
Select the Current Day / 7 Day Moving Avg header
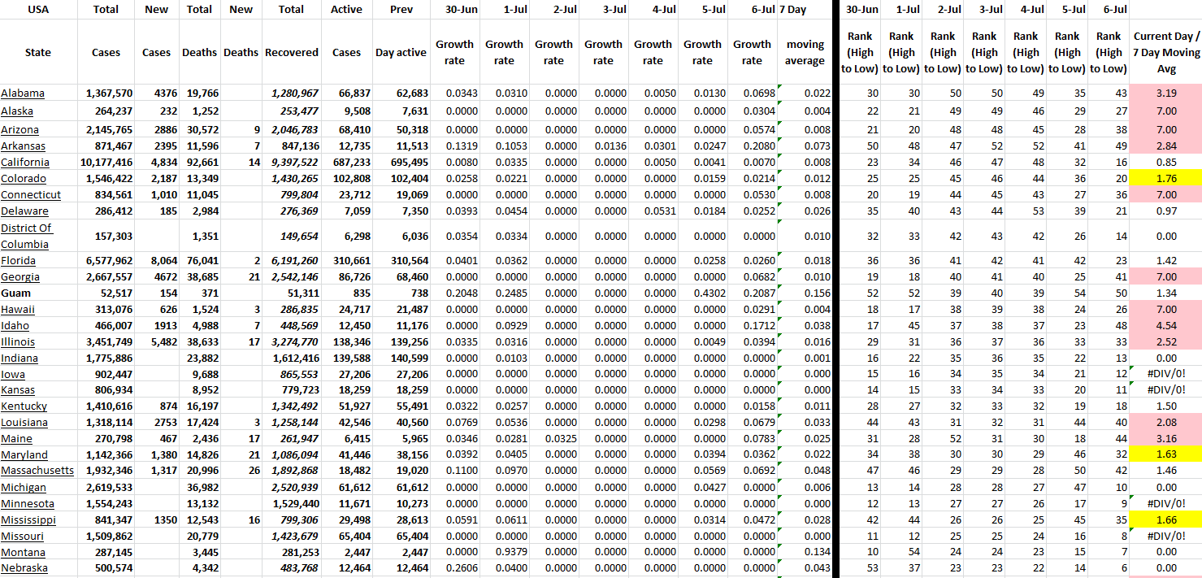[x=1165, y=52]
